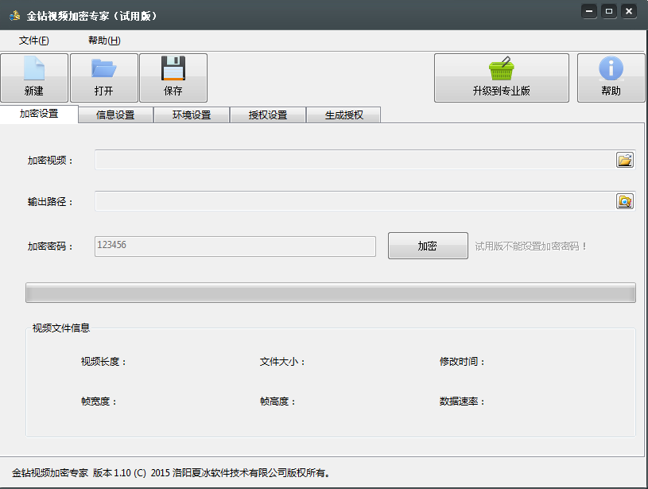Open a file with the 打开 toolbar icon
This screenshot has width=648, height=489.
click(x=104, y=77)
